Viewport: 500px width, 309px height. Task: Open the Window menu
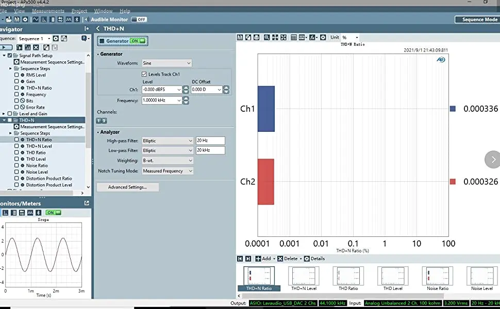point(103,11)
